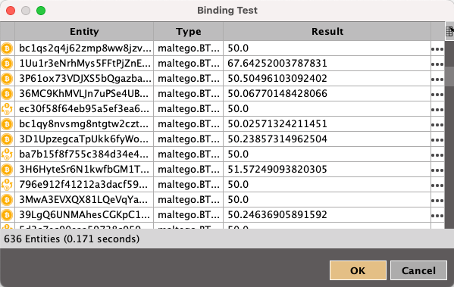Click result value 50.06770148428066
454x287 pixels.
277,94
